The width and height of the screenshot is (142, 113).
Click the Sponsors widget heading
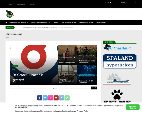[109, 42]
